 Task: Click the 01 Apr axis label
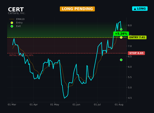pos(34,105)
